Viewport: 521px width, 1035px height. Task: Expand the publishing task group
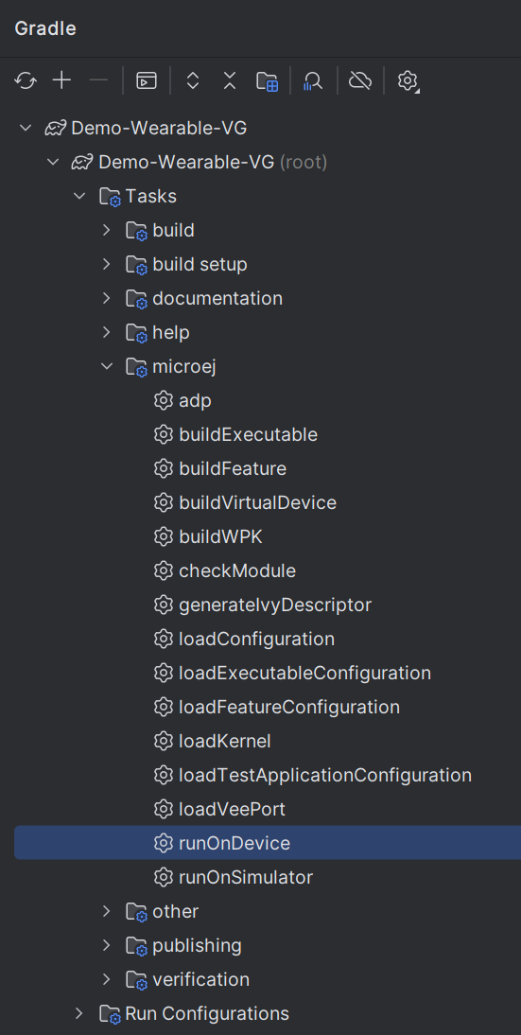pyautogui.click(x=106, y=946)
